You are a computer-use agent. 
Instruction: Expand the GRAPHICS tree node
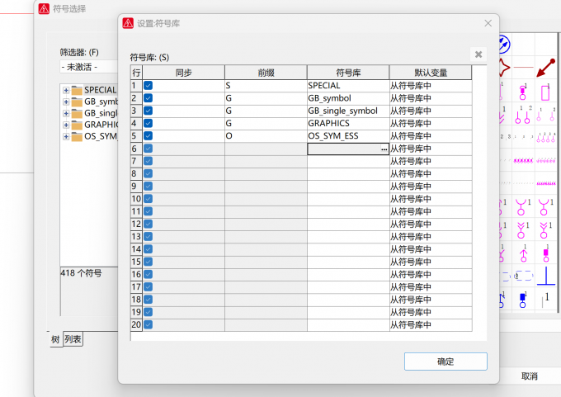pos(66,125)
